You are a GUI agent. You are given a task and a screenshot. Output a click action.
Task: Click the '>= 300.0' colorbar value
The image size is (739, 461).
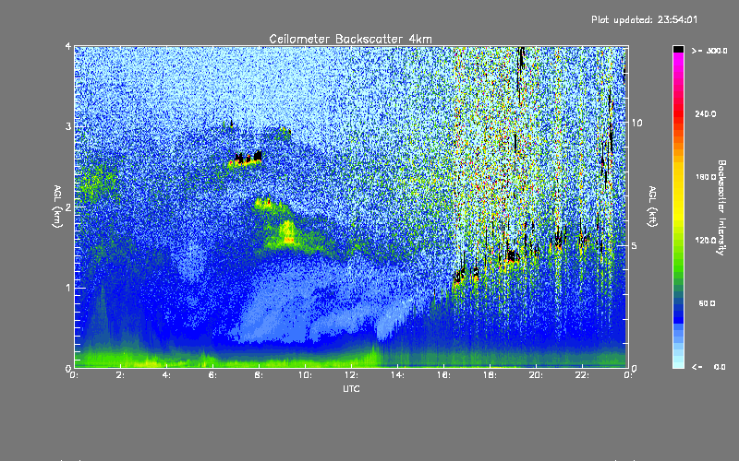709,51
